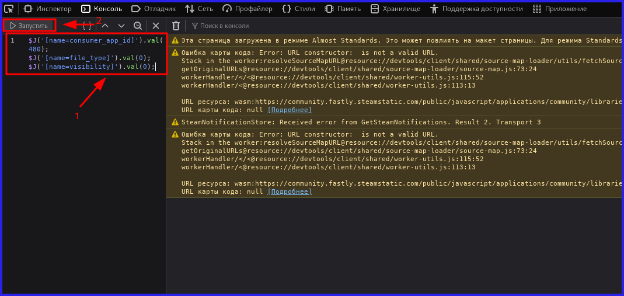Open reverse history search icon
This screenshot has height=296, width=624.
coord(138,26)
